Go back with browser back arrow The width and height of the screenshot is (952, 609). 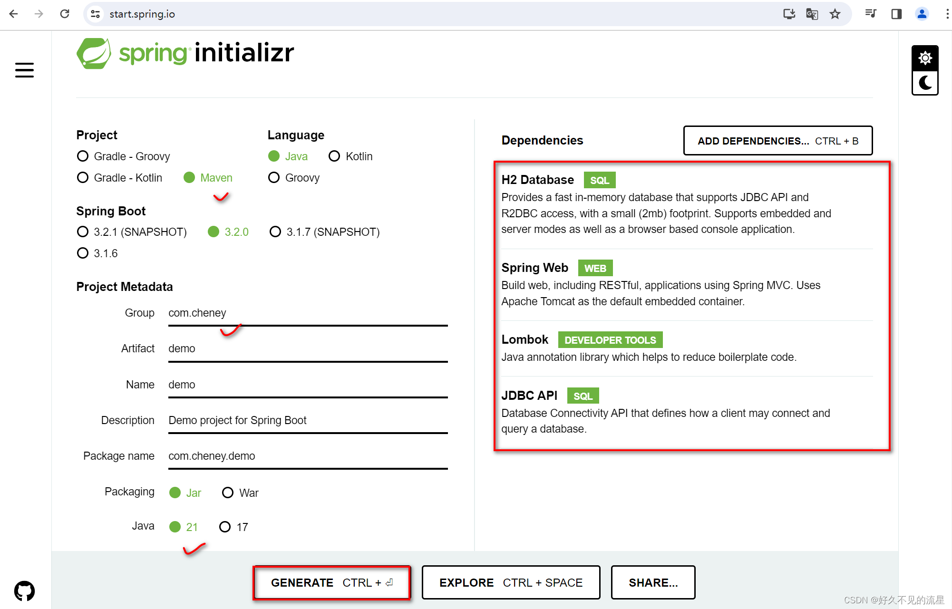pyautogui.click(x=14, y=14)
